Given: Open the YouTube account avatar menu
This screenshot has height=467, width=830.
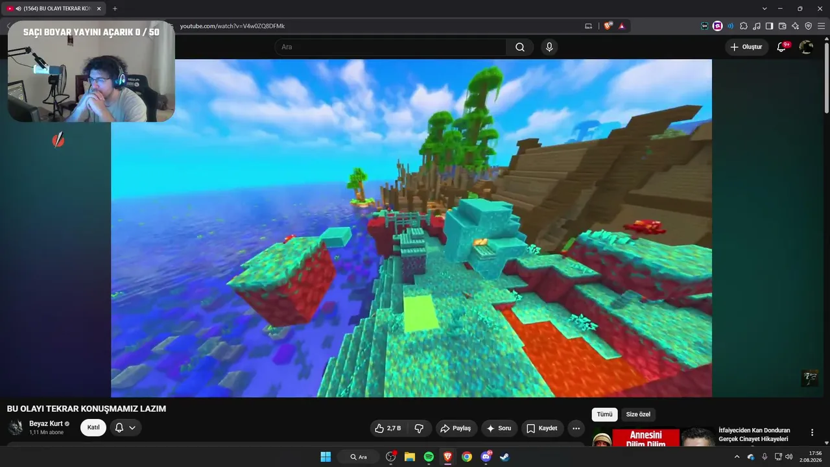Looking at the screenshot, I should [806, 47].
